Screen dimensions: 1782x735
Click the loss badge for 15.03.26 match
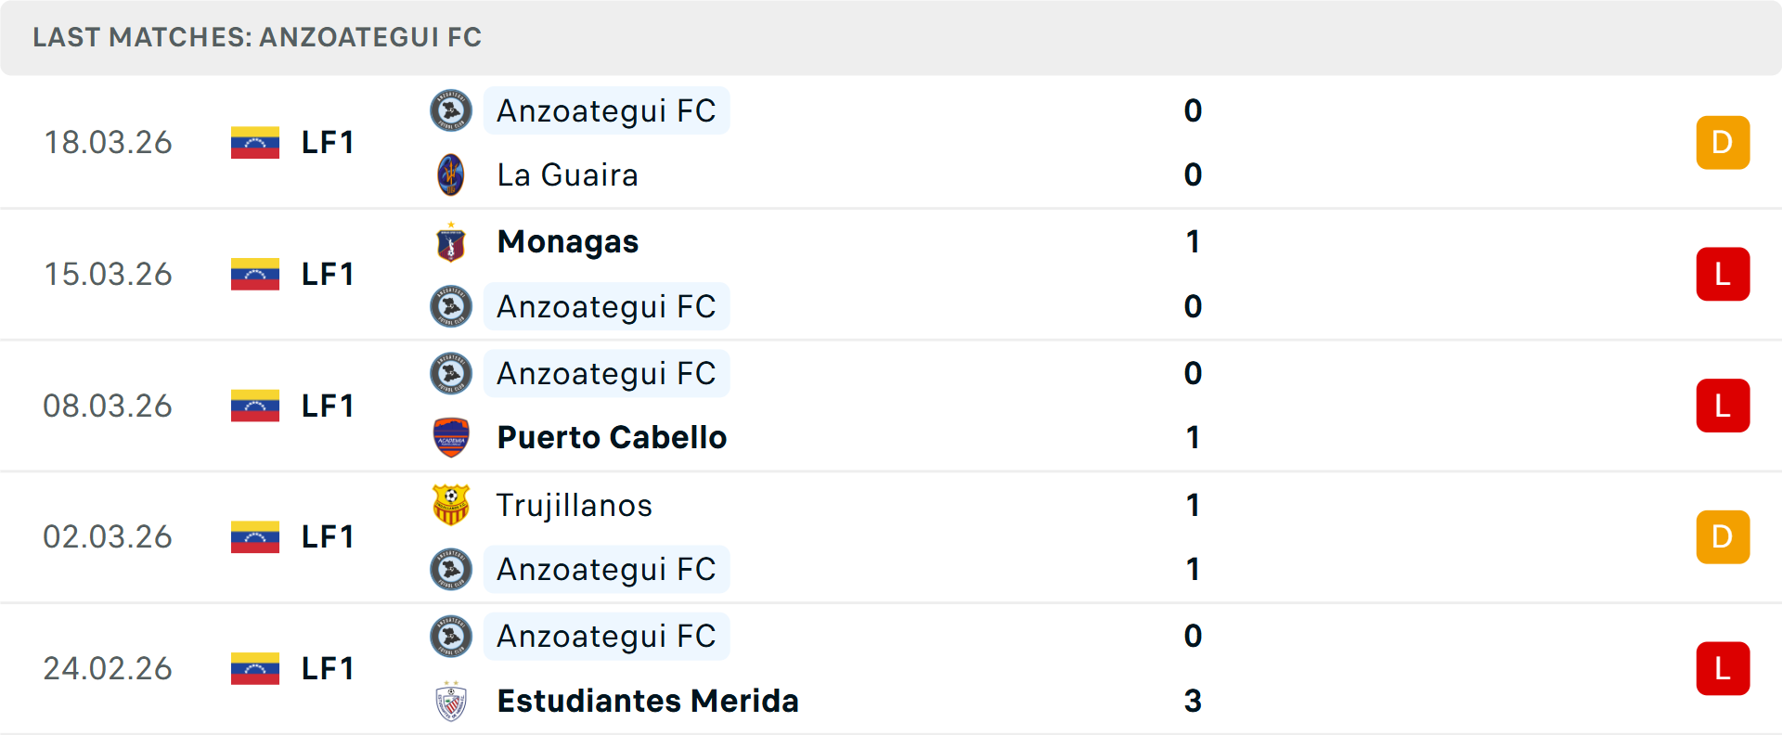pyautogui.click(x=1723, y=274)
